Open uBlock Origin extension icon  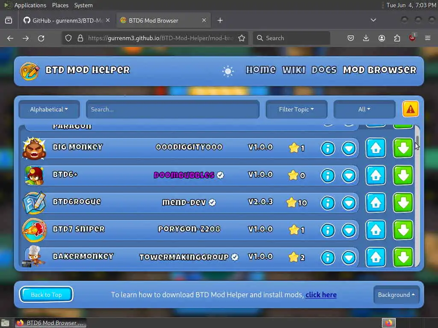pos(412,38)
